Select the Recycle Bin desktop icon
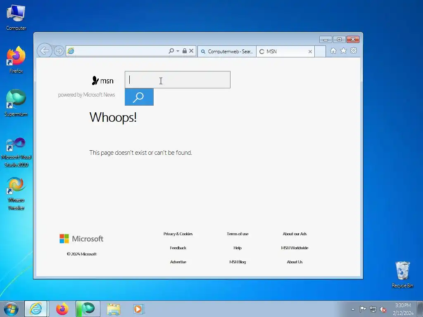This screenshot has width=423, height=317. click(x=402, y=274)
